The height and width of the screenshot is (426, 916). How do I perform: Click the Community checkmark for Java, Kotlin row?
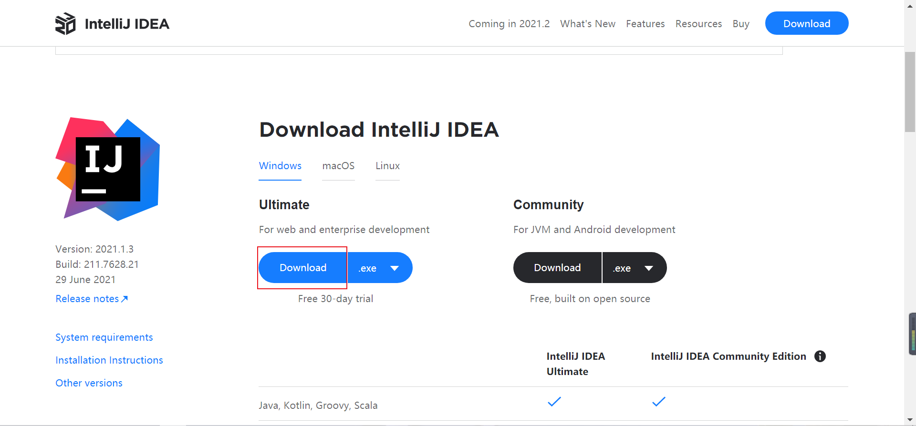point(658,402)
